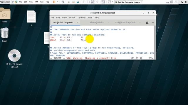The image size is (188, 105).
Task: Click the '-- INSERT --' status text
Action: [x=57, y=58]
